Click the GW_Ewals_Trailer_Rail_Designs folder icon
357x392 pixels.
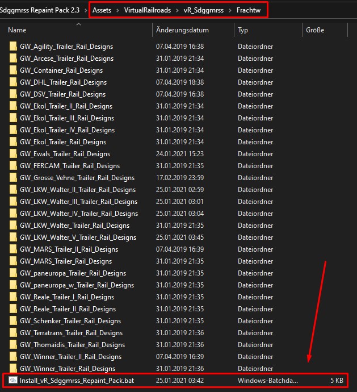[x=13, y=154]
